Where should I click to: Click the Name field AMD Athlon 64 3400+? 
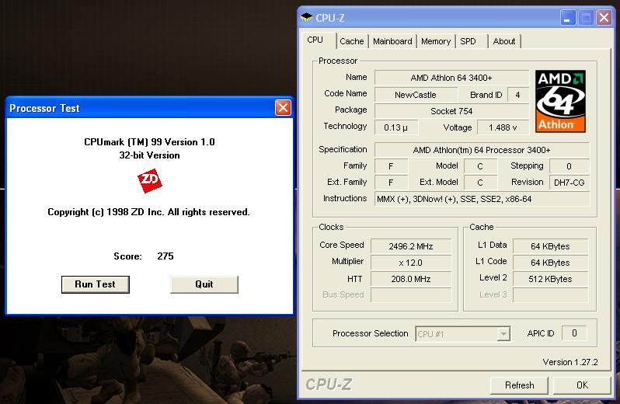click(x=451, y=78)
